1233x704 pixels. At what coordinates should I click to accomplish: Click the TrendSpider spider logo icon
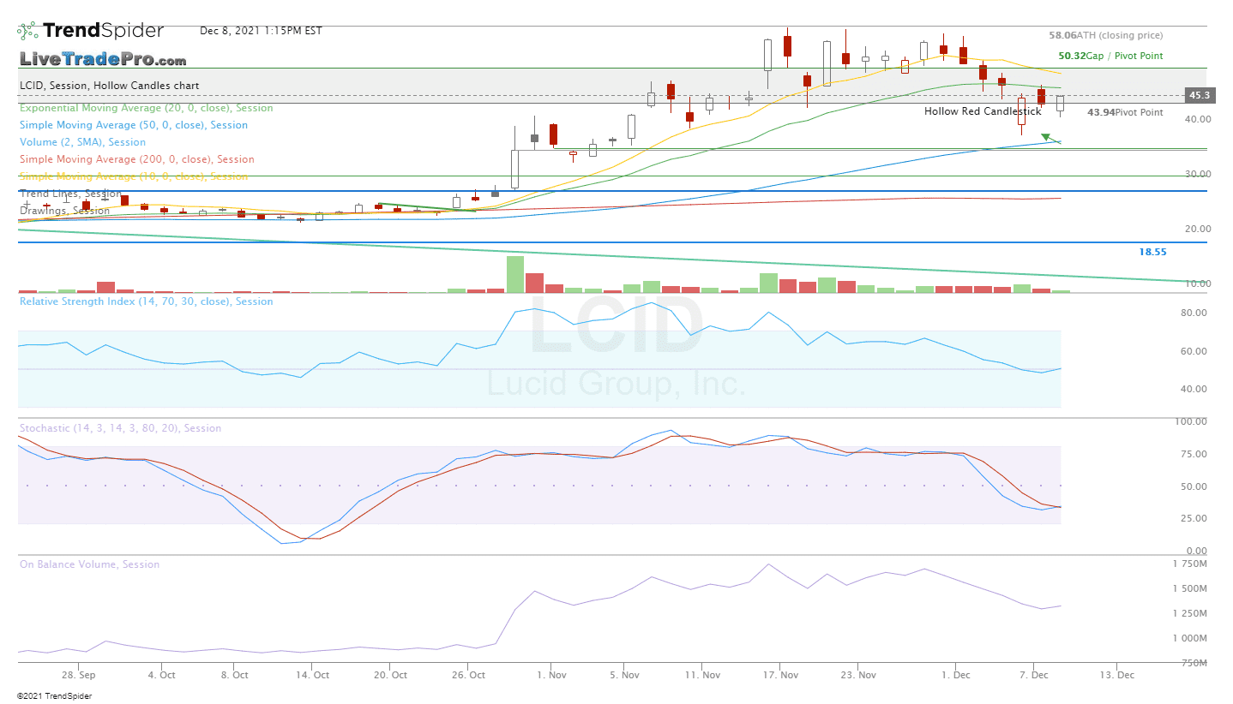[x=26, y=29]
